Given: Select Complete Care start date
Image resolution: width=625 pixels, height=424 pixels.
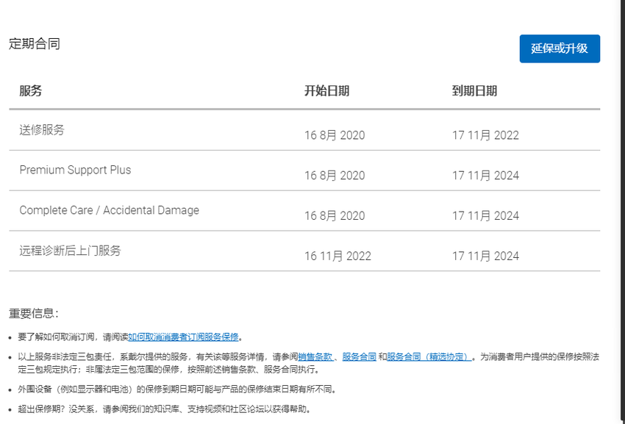Looking at the screenshot, I should [x=335, y=216].
